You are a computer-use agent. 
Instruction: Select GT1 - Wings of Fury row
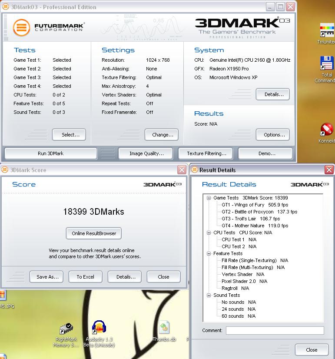[x=255, y=205]
